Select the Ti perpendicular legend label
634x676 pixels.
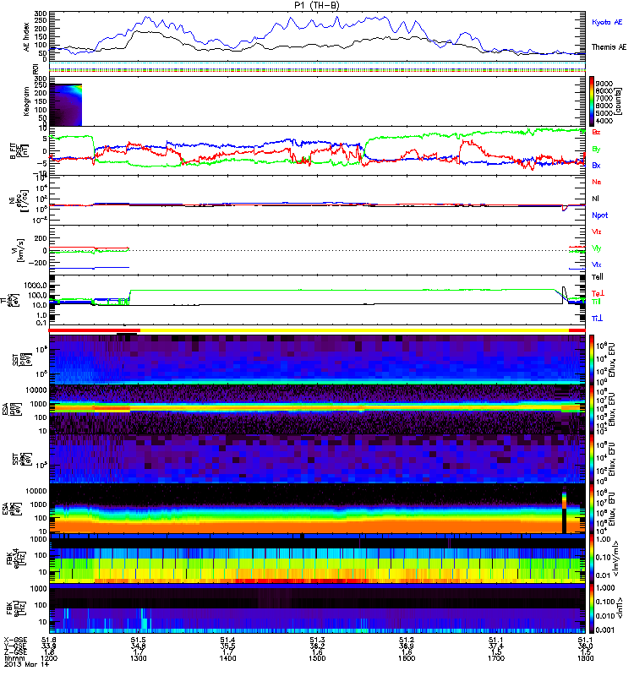(x=598, y=319)
